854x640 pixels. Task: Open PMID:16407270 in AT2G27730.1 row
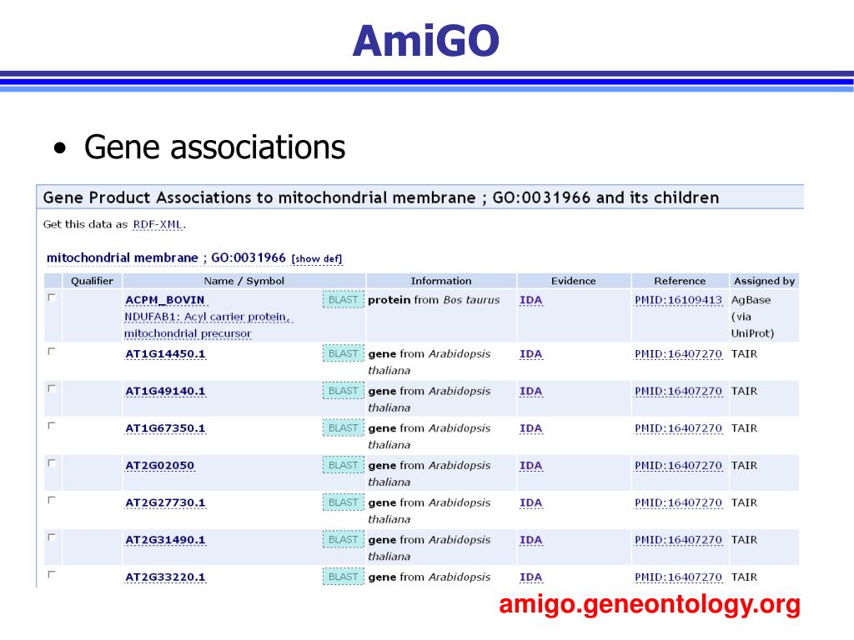coord(679,502)
